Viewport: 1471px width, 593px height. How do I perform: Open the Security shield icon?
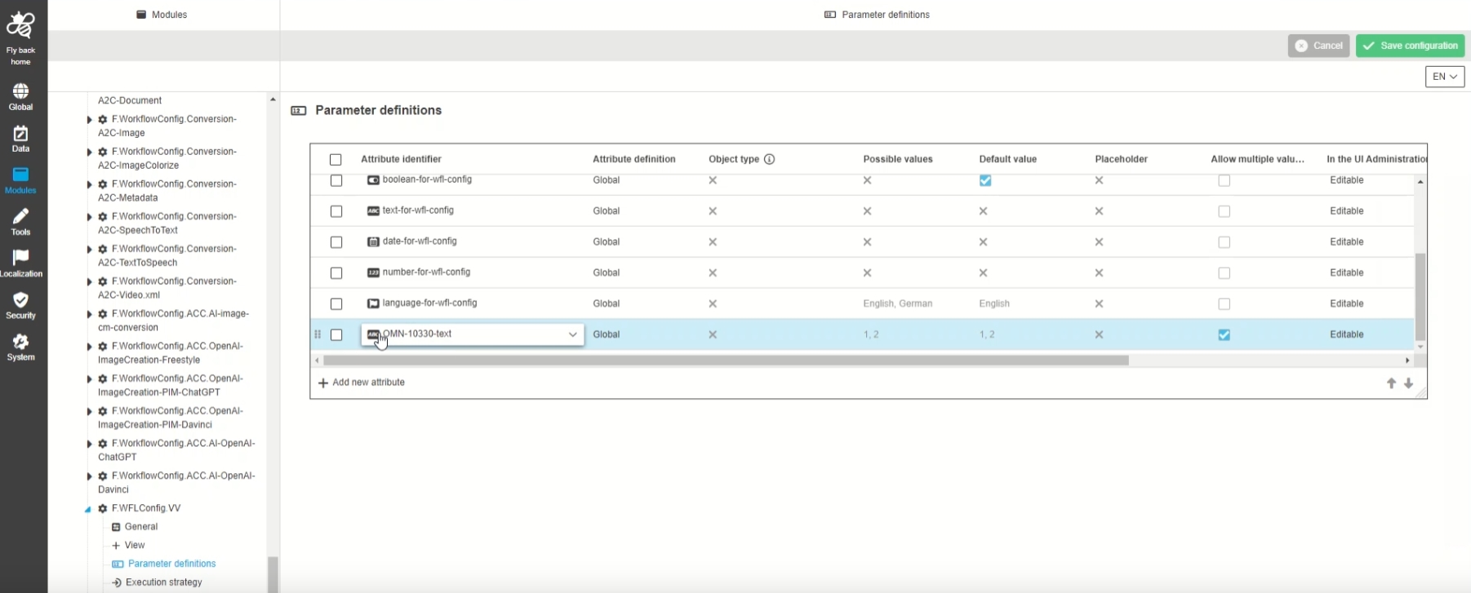tap(20, 300)
